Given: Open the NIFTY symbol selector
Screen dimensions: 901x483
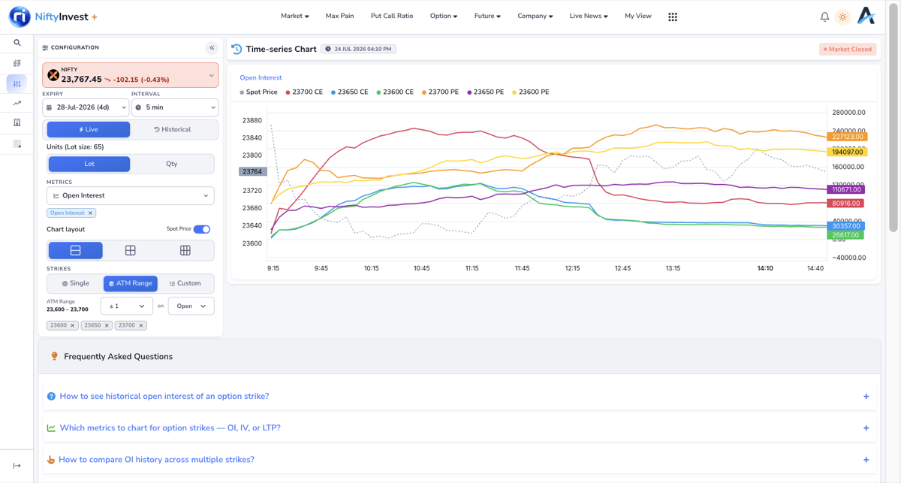Looking at the screenshot, I should pos(130,75).
